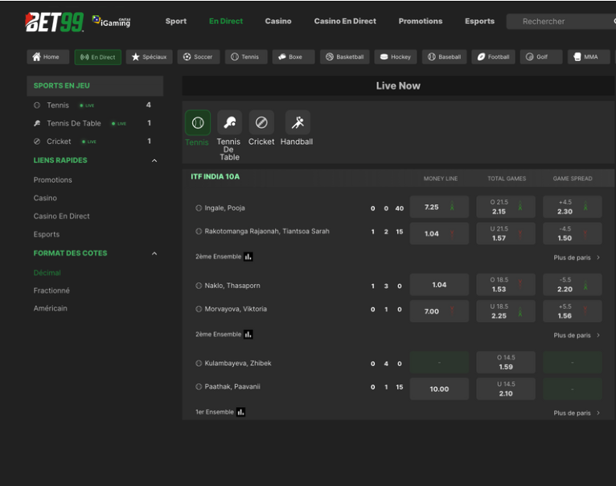Image resolution: width=616 pixels, height=486 pixels.
Task: Switch odds format to Fractionné
Action: [51, 290]
